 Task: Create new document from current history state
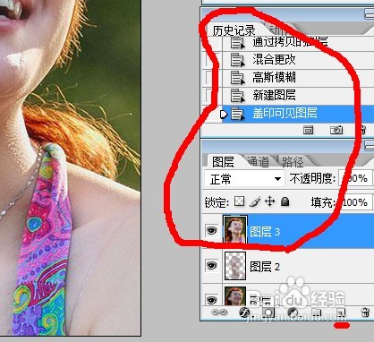point(308,130)
